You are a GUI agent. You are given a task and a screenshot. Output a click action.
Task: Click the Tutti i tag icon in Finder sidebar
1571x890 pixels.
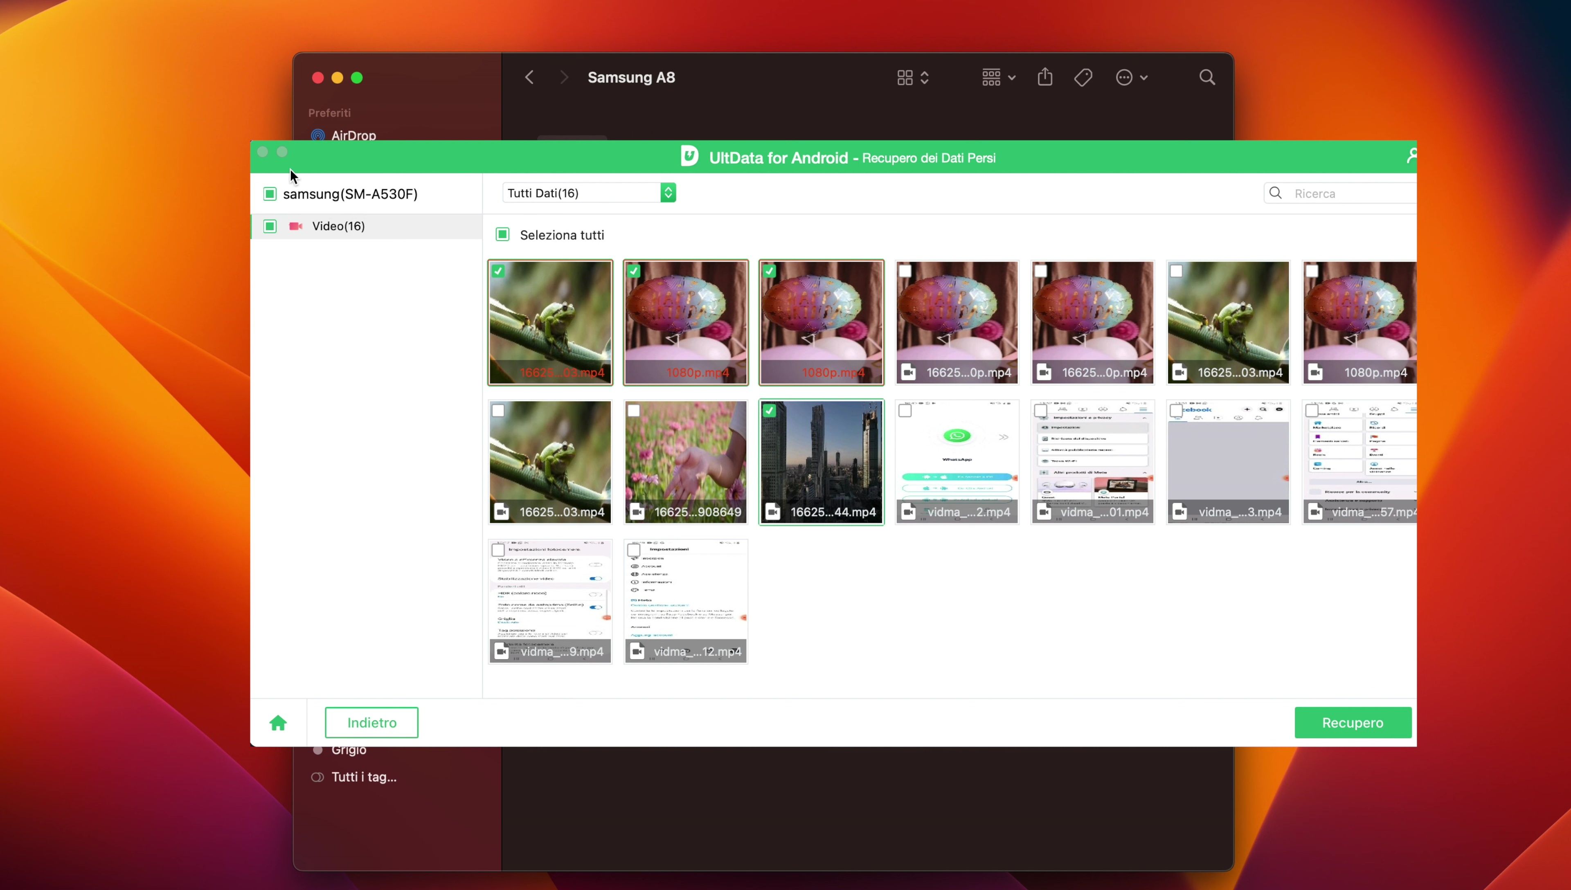coord(317,777)
